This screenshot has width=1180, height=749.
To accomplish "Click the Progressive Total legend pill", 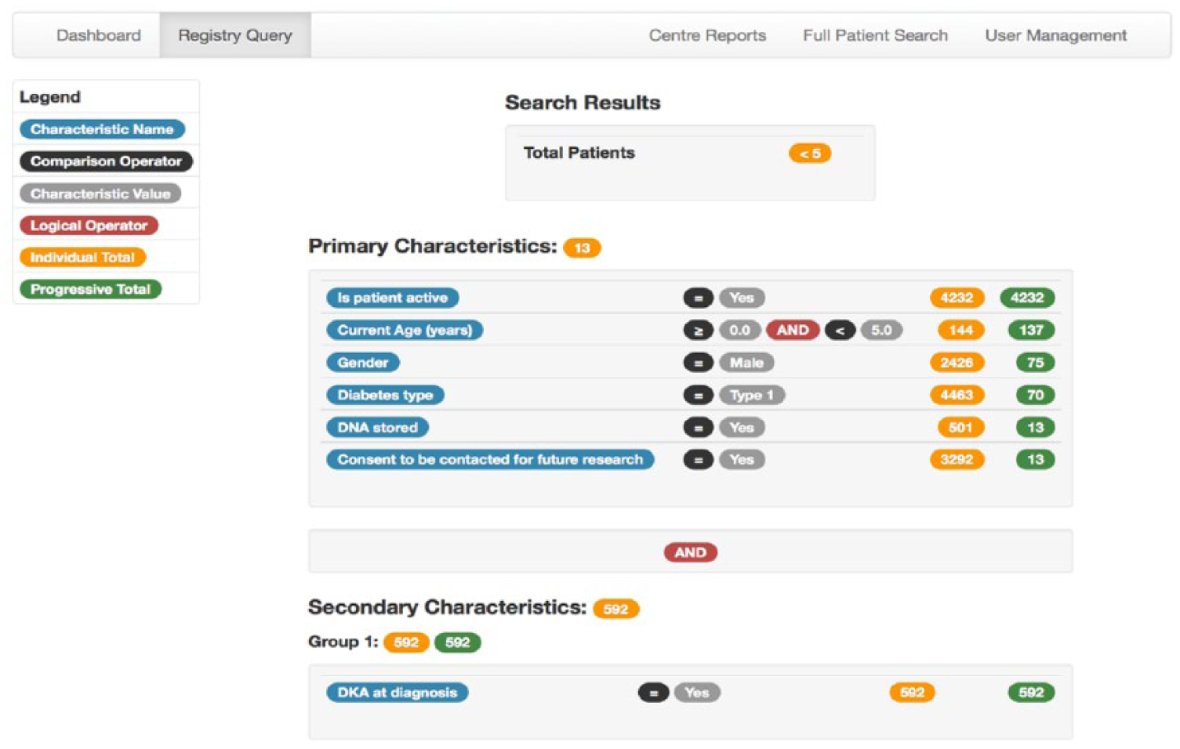I will [x=90, y=289].
